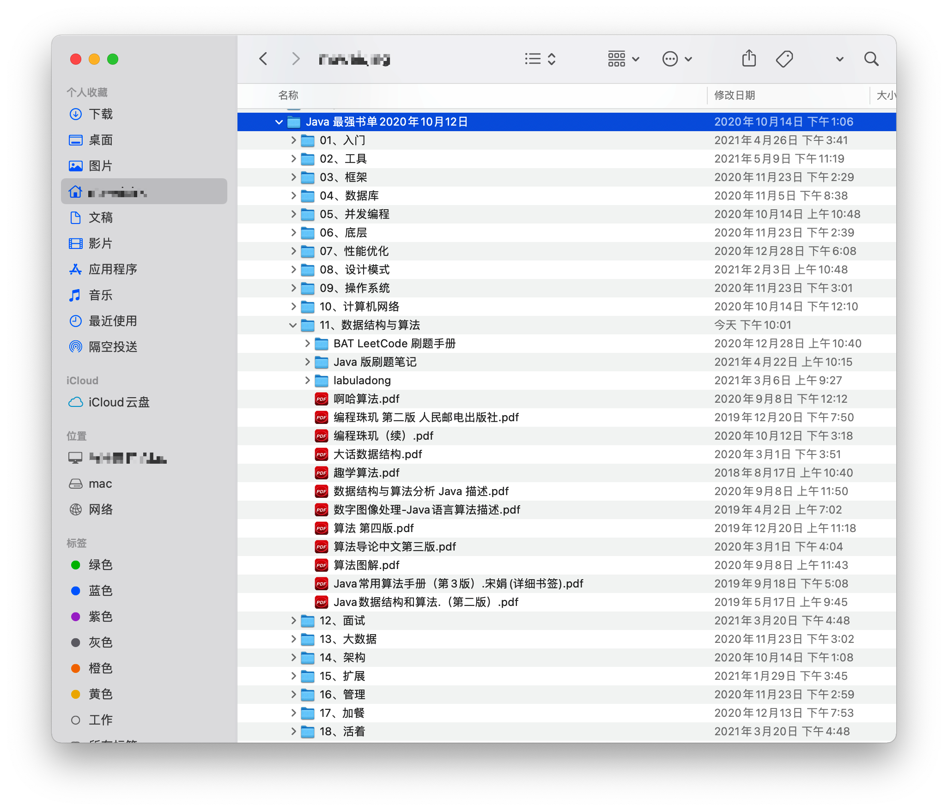The width and height of the screenshot is (948, 811).
Task: Collapse Java 最强书单 top folder
Action: [279, 122]
